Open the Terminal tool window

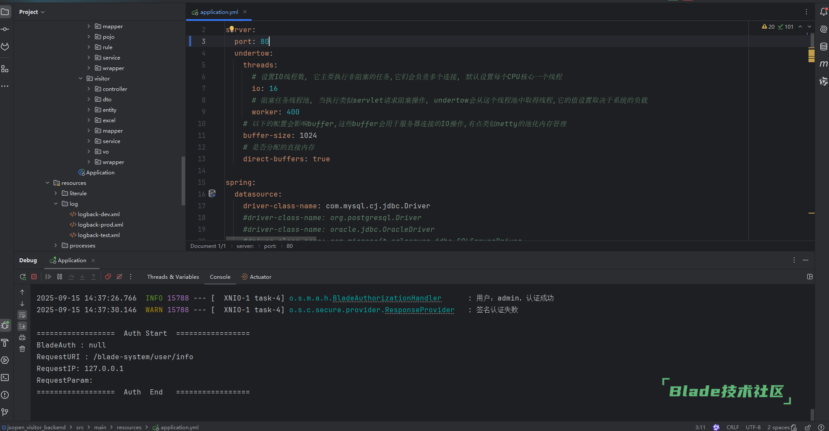[x=5, y=378]
